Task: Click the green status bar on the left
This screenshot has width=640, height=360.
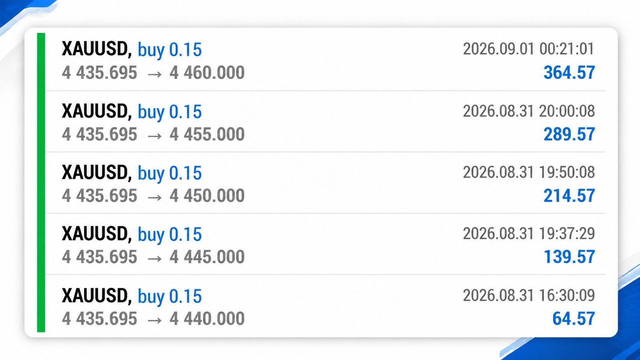Action: 41,182
